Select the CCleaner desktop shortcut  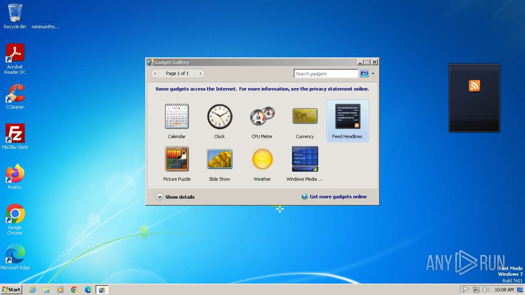click(x=15, y=97)
